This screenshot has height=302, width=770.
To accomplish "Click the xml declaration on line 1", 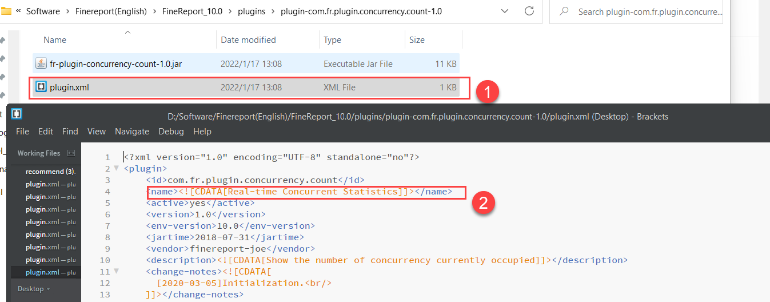I will click(272, 157).
